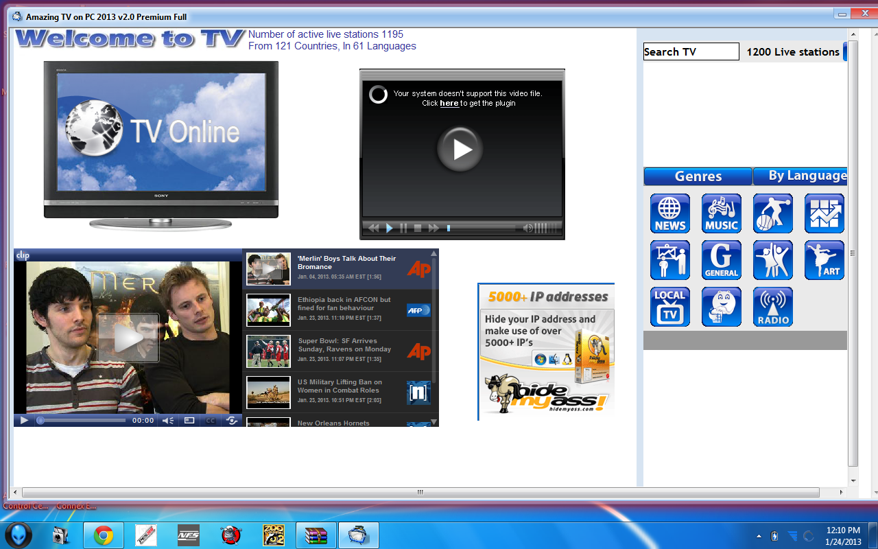Open NFS game from taskbar
878x549 pixels.
point(188,535)
